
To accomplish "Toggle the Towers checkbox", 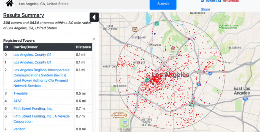I will pos(202,1).
